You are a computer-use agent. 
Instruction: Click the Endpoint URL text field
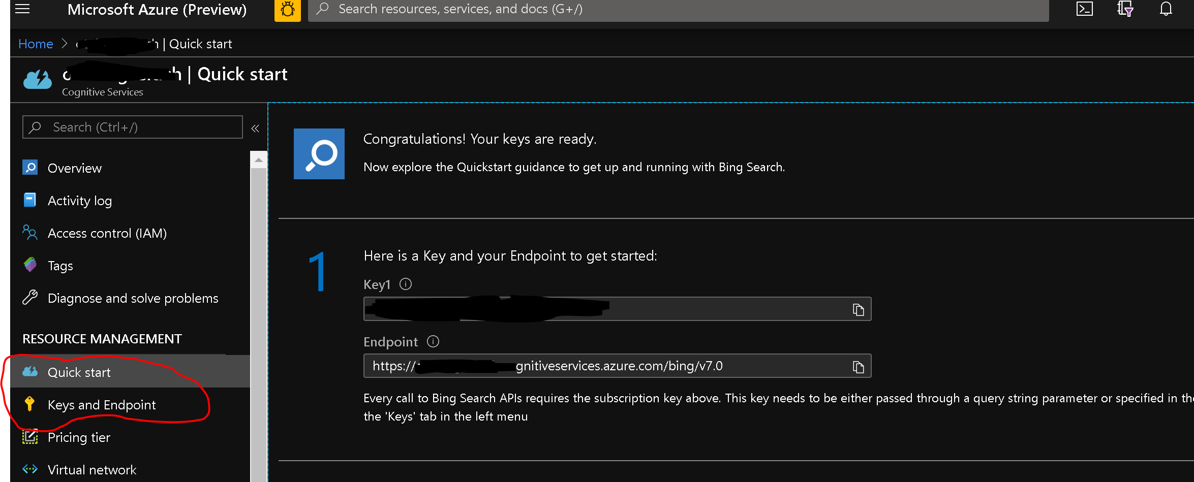click(605, 366)
